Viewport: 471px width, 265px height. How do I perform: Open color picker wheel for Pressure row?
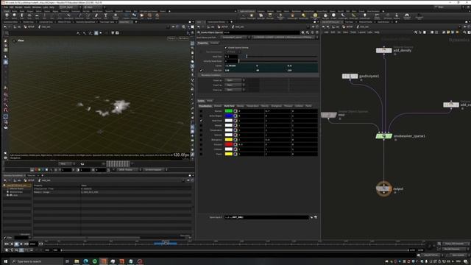(x=235, y=144)
